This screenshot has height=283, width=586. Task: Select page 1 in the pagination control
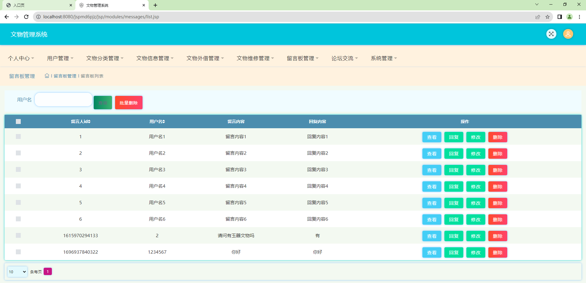click(48, 271)
